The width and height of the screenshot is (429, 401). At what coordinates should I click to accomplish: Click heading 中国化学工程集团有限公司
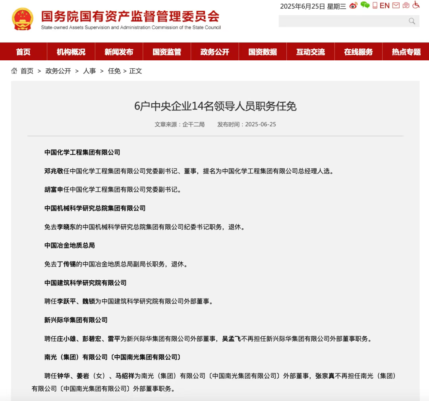[x=82, y=152]
